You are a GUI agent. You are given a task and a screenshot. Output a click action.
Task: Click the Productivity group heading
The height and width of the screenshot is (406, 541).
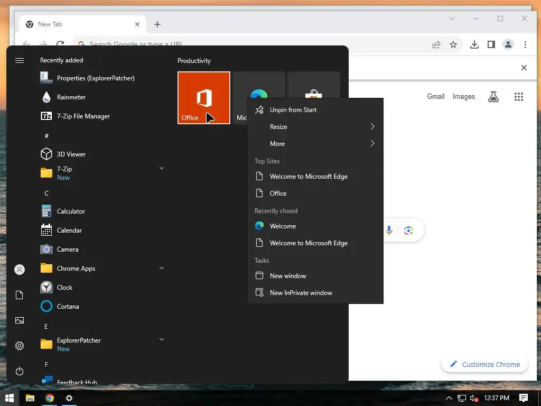[x=194, y=60]
